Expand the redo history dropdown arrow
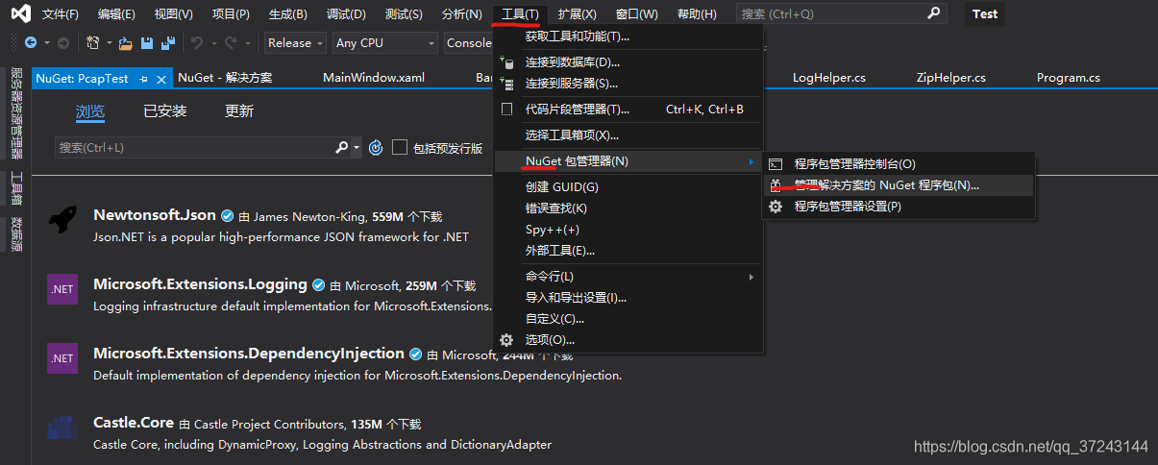1158x465 pixels. [x=248, y=43]
